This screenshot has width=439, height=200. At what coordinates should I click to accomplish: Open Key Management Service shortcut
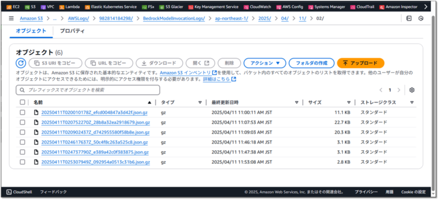pos(213,7)
